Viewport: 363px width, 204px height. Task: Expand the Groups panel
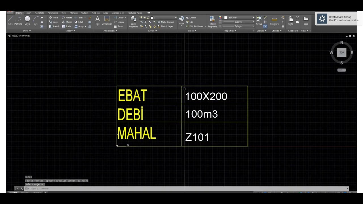pyautogui.click(x=261, y=31)
